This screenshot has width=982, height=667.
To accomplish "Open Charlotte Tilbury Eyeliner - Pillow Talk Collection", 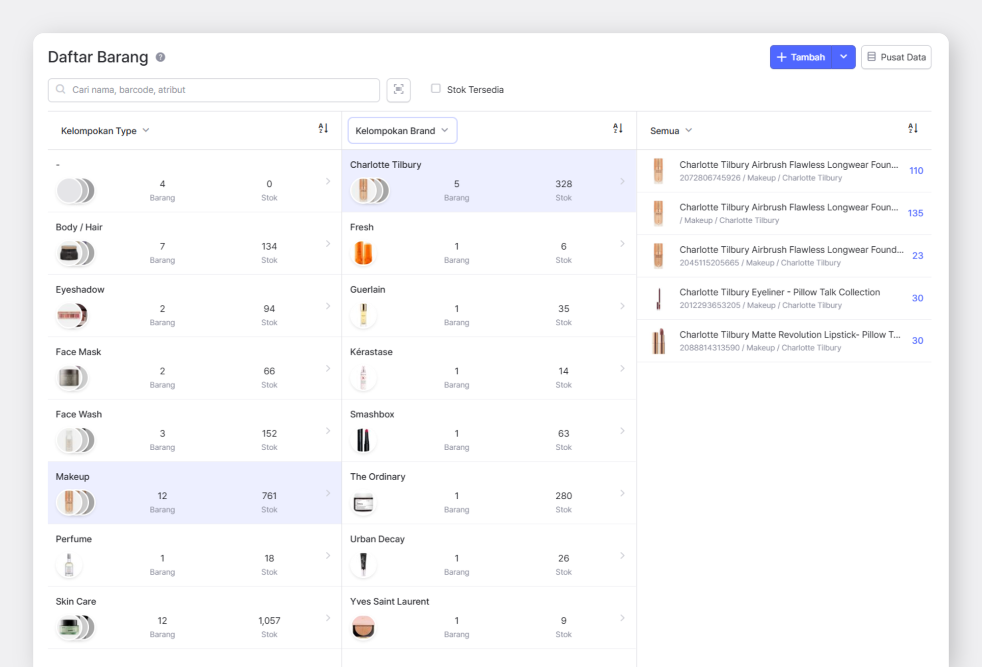I will (784, 298).
